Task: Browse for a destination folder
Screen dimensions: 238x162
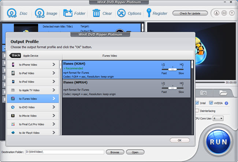Action: pyautogui.click(x=115, y=152)
